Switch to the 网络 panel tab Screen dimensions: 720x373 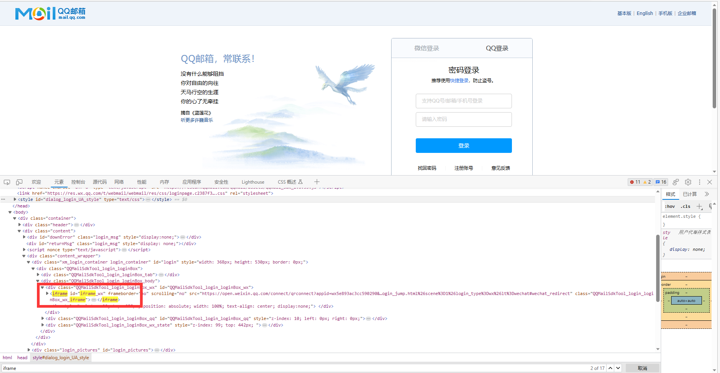pyautogui.click(x=119, y=182)
